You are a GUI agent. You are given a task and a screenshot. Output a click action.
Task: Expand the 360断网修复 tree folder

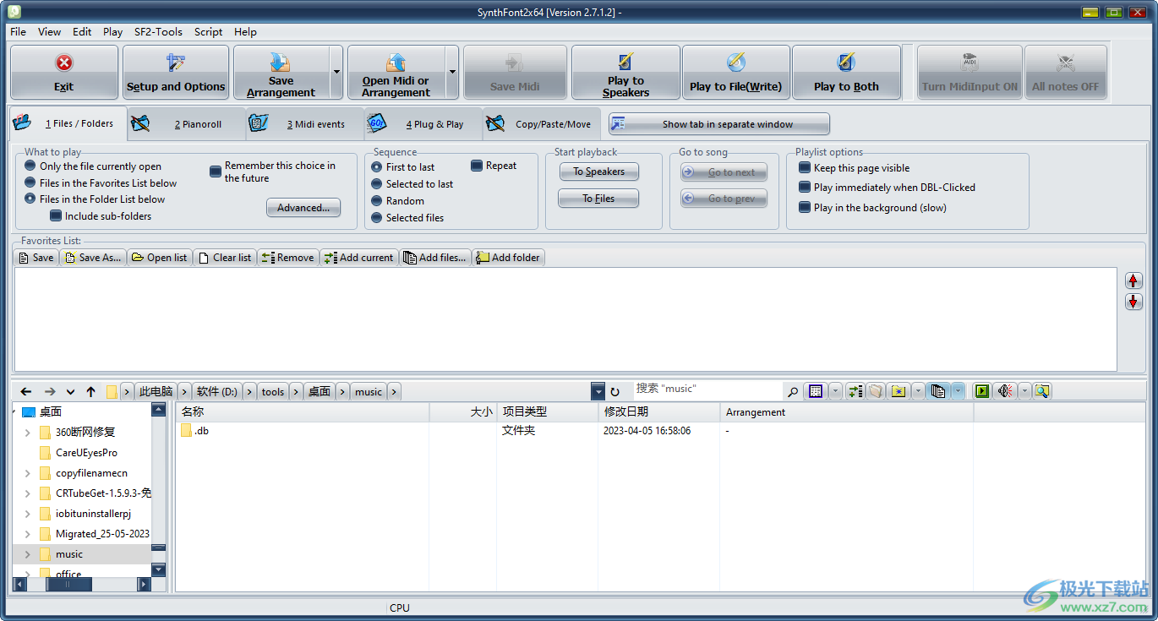[28, 433]
